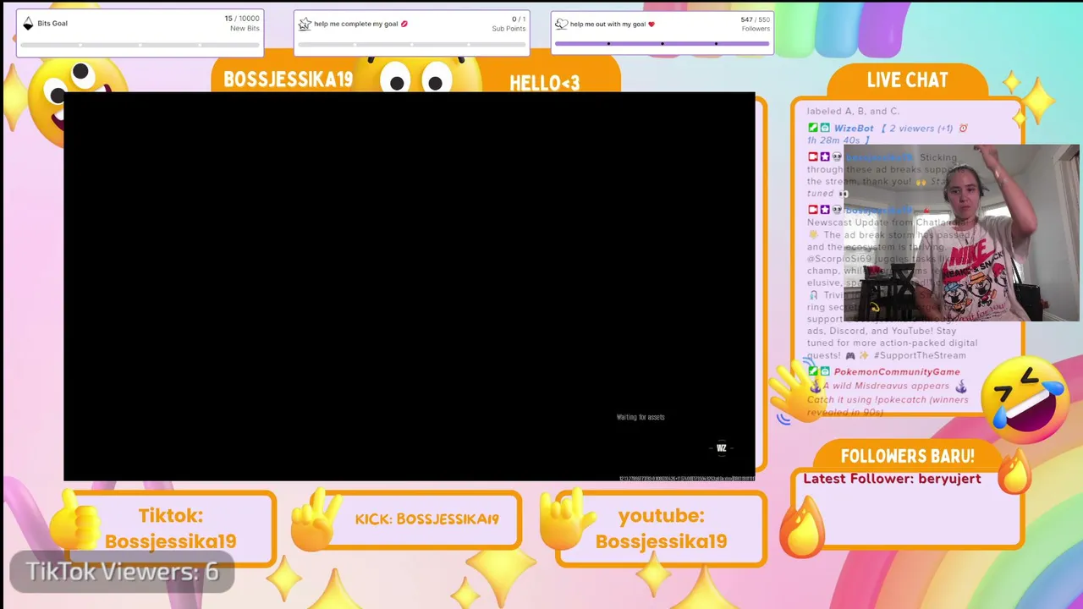Viewport: 1083px width, 609px height.
Task: Click the purple Followers goal progress bar
Action: tap(662, 43)
